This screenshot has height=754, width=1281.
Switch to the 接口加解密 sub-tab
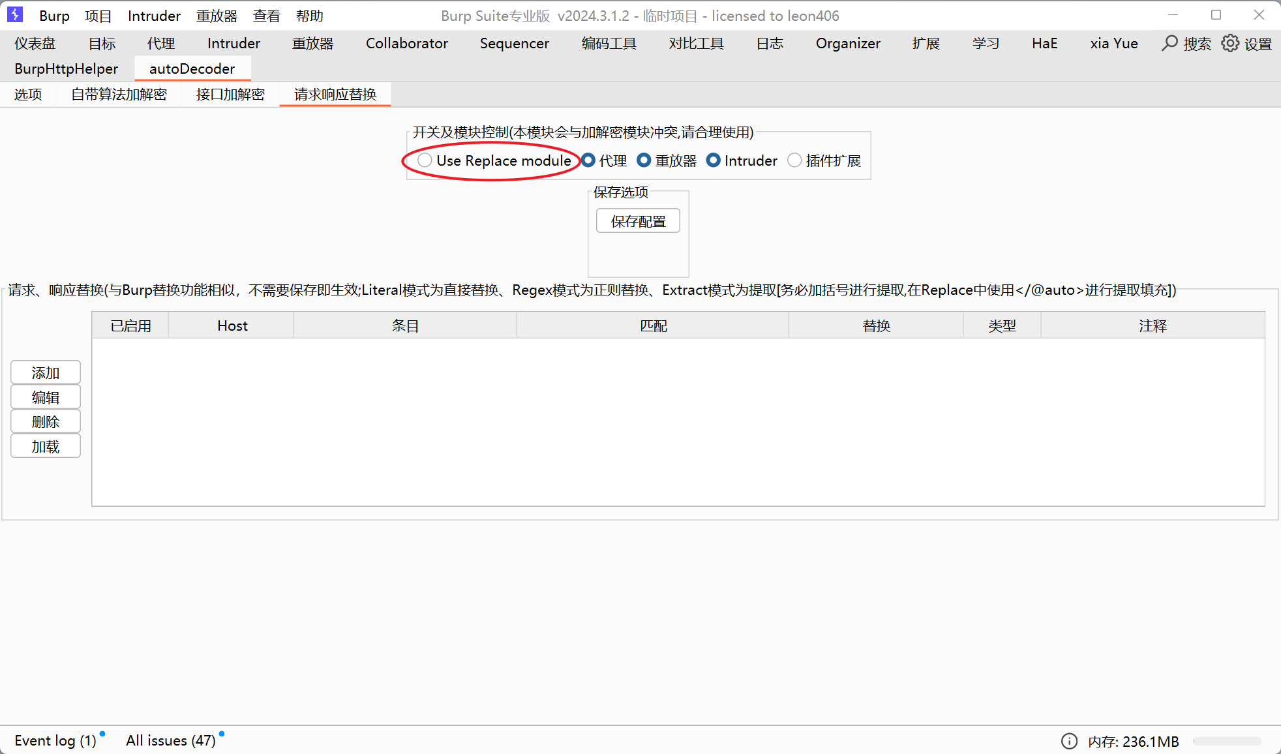coord(230,95)
